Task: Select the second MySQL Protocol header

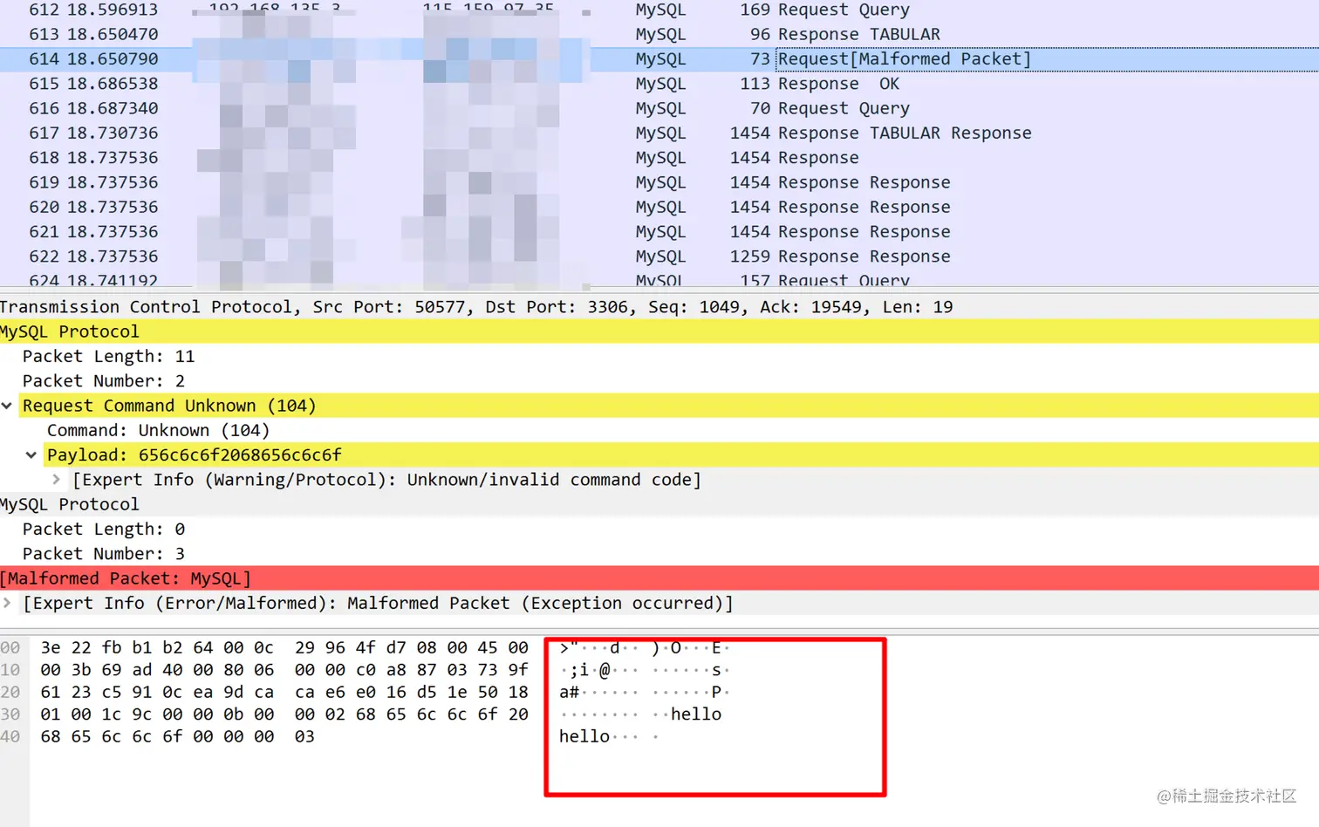Action: click(659, 504)
